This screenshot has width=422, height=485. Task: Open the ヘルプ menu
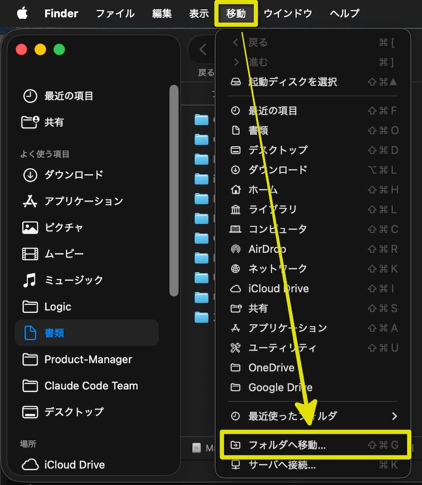coord(344,13)
